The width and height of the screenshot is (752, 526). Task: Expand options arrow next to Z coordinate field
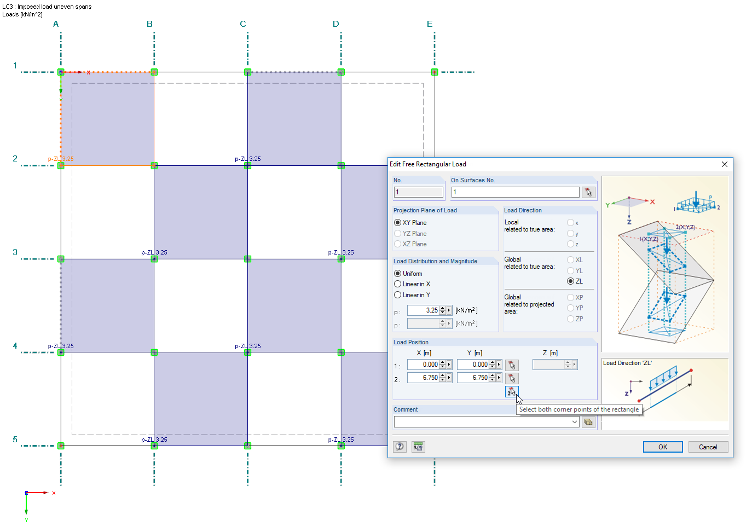[574, 364]
